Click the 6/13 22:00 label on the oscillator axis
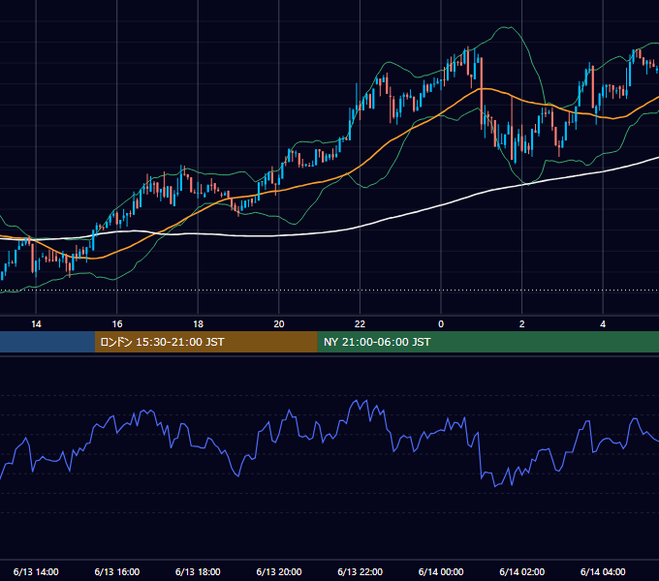 [x=360, y=571]
